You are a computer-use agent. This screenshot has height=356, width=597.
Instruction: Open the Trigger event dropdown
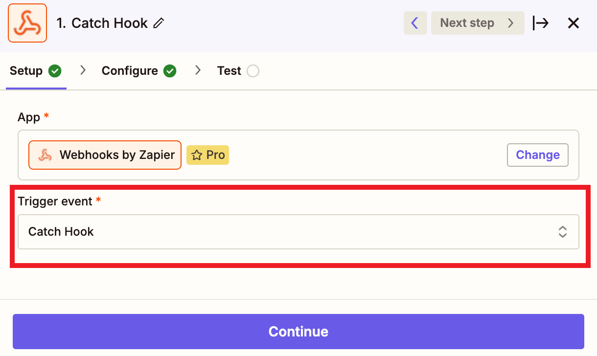coord(298,232)
